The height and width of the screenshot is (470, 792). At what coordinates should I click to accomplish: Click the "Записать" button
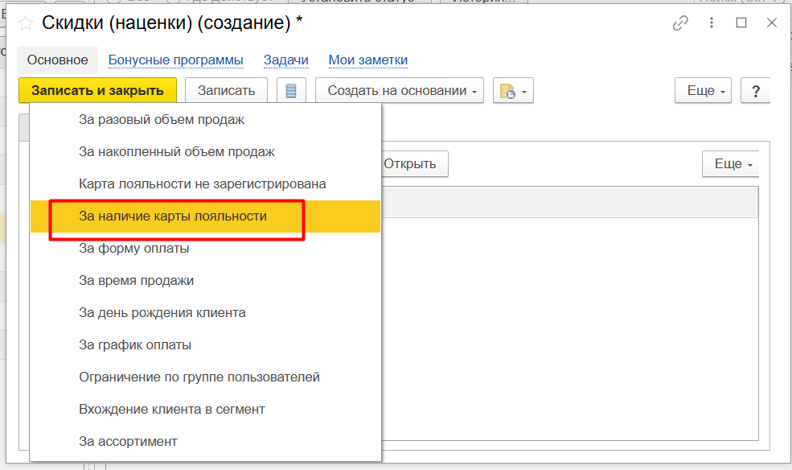click(226, 91)
